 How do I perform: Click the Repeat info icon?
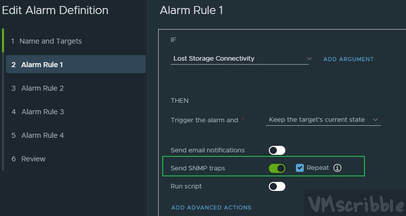(337, 168)
